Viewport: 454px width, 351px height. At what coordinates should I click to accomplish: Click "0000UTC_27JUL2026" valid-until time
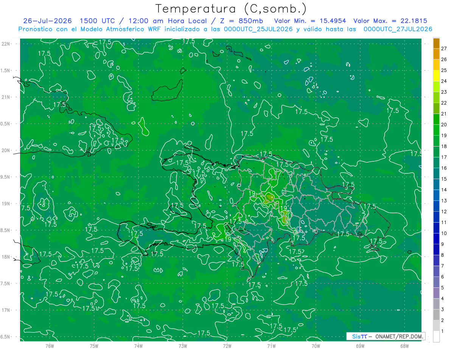click(398, 30)
